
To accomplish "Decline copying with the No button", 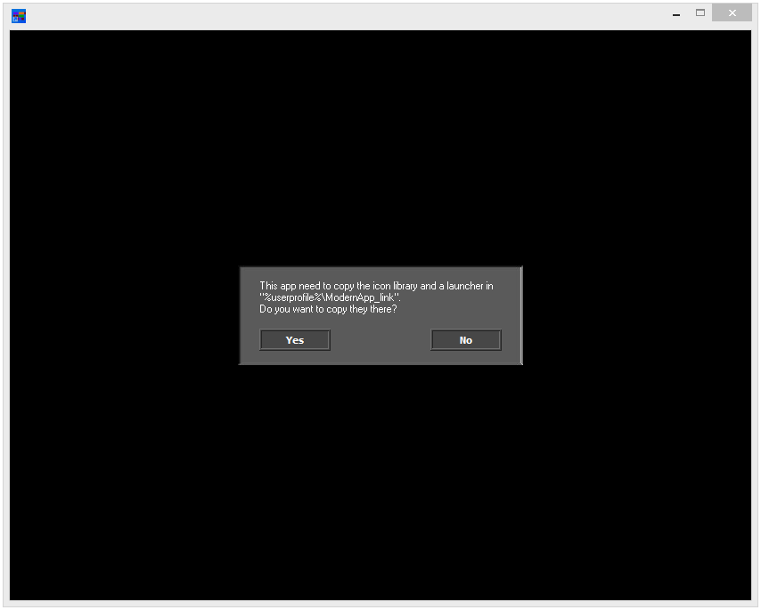I will pos(465,340).
